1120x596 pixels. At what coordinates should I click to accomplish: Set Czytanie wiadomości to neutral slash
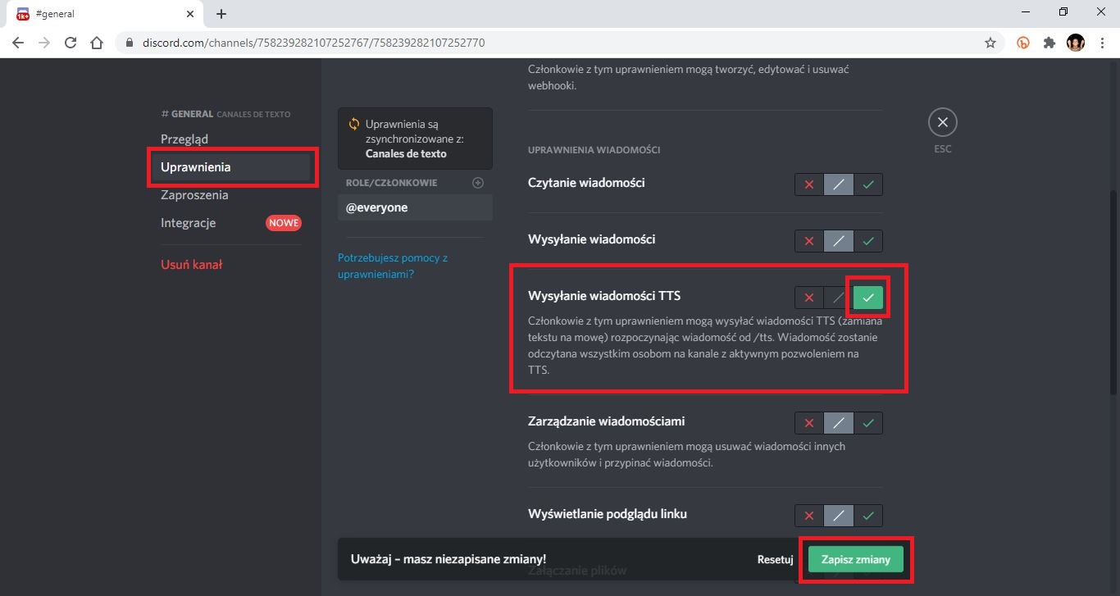(839, 184)
